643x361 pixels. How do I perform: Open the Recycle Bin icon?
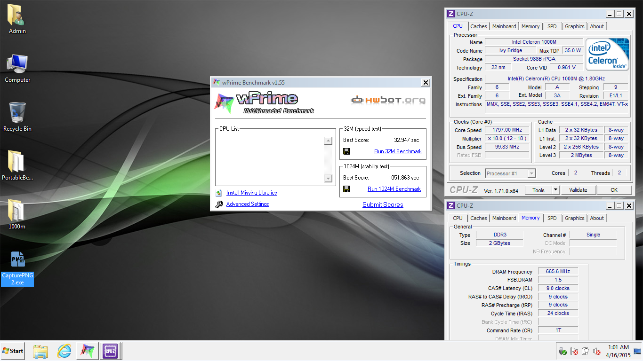[17, 117]
